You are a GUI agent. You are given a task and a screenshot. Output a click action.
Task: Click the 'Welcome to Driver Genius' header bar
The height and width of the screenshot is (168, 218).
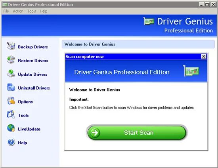coord(138,44)
